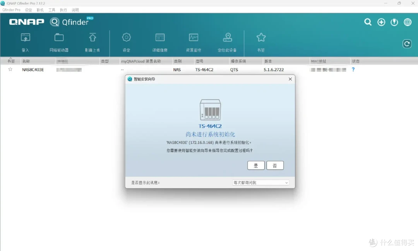Screen dimensions: 418x251
Task: Click the QTS operating system cell
Action: click(x=234, y=70)
